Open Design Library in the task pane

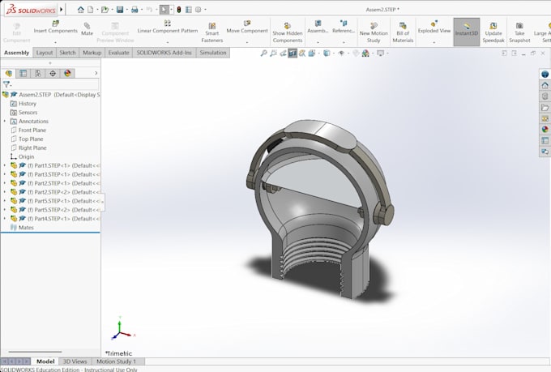click(x=545, y=96)
